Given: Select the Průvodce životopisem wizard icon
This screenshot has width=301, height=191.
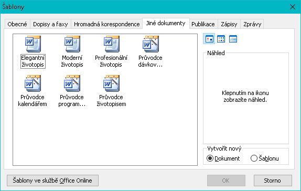Looking at the screenshot, I should pyautogui.click(x=111, y=83).
